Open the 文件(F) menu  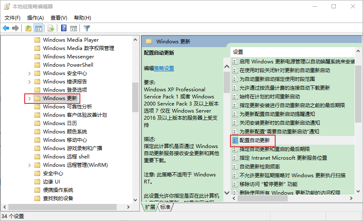[13, 18]
